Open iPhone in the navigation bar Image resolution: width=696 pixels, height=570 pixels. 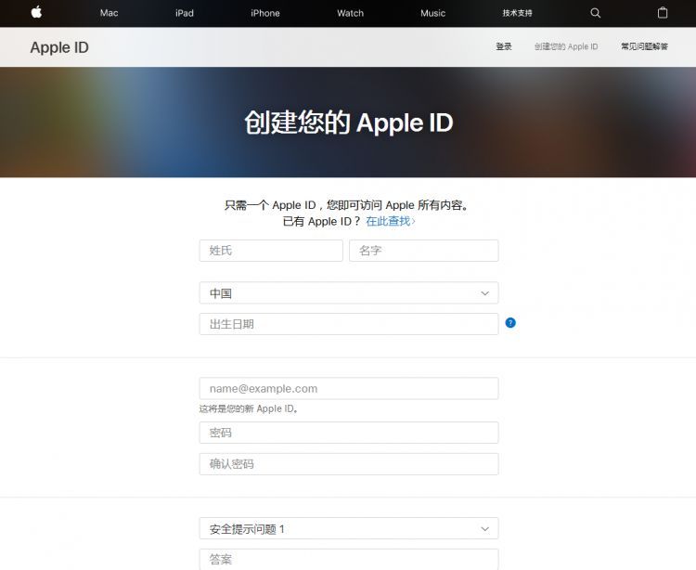[265, 13]
